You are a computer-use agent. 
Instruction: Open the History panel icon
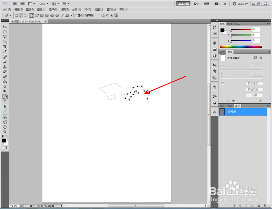pyautogui.click(x=215, y=27)
